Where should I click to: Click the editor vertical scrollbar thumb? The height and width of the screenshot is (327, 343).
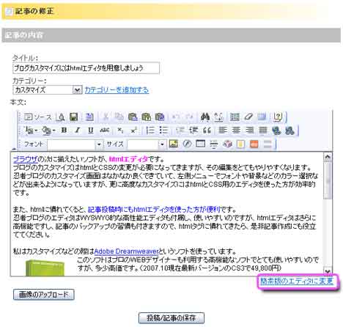point(328,180)
